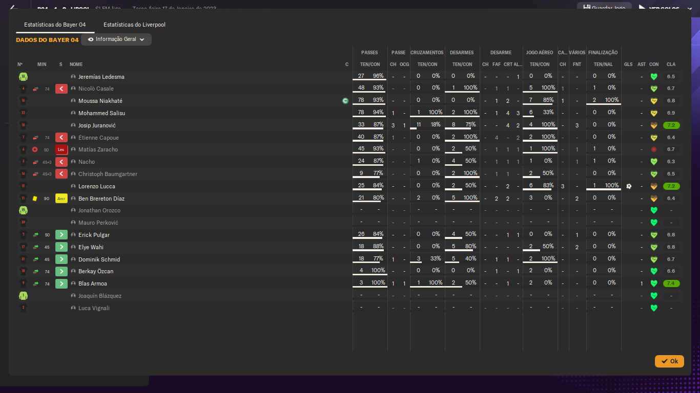Click Josip Juranović's 7.2 rating badge
Screen dimensions: 700x393
671,125
